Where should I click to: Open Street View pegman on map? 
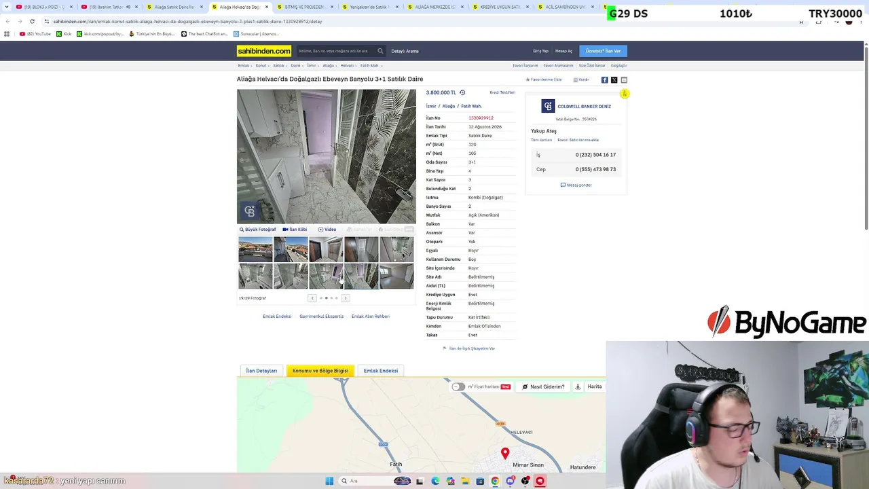pos(578,386)
